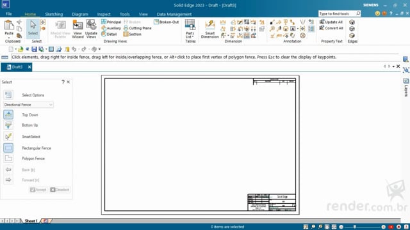Click the Save icon in quick access toolbar
This screenshot has width=410, height=230.
[34, 49]
